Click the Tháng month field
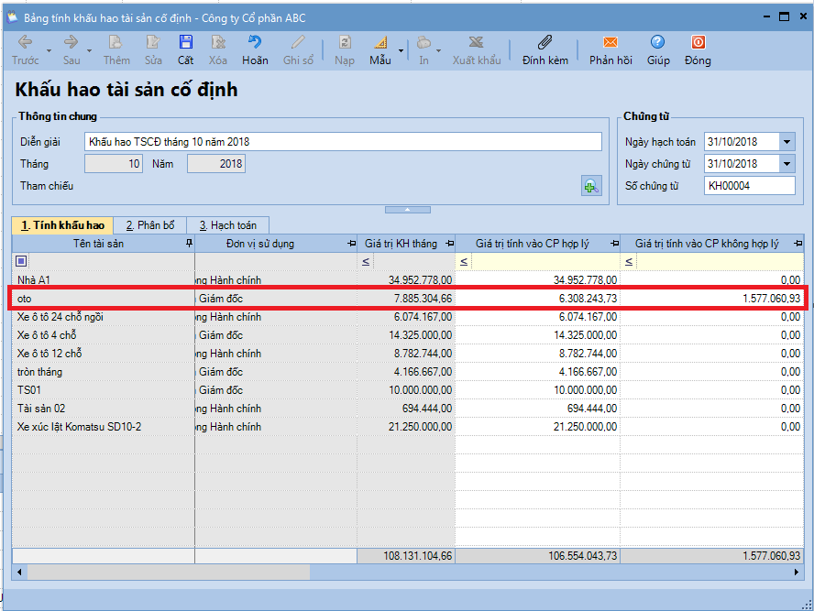 point(114,164)
